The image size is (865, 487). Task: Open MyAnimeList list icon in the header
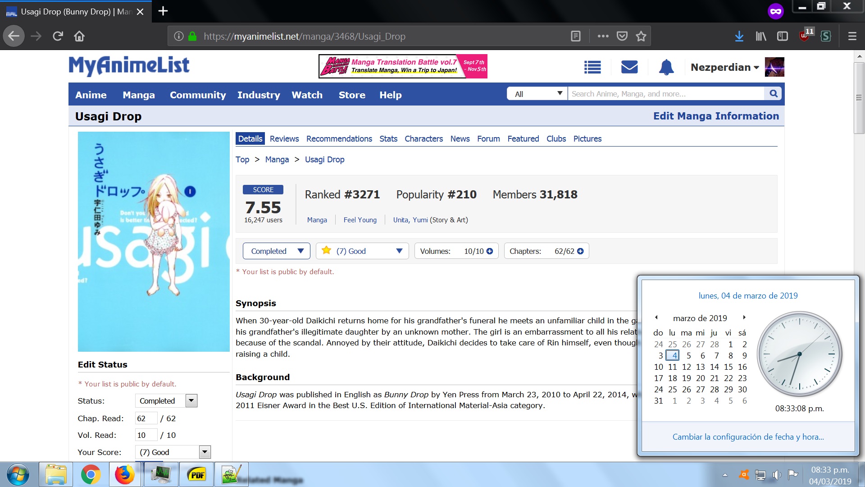[592, 67]
